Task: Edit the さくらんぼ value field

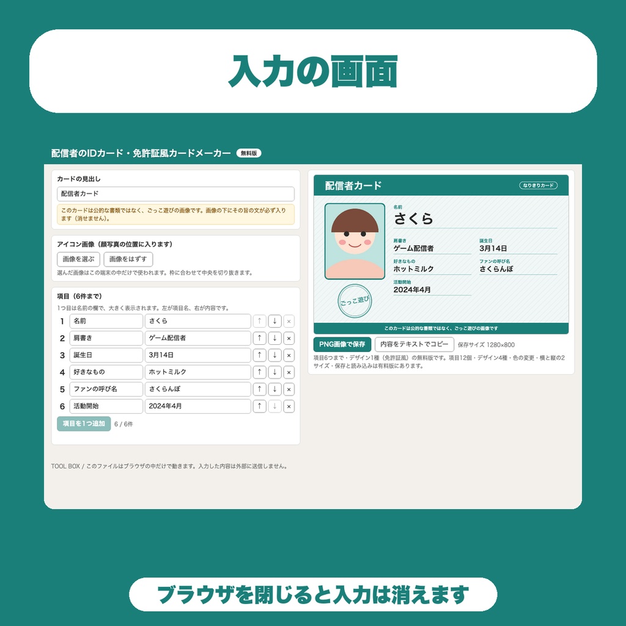Action: [x=197, y=389]
